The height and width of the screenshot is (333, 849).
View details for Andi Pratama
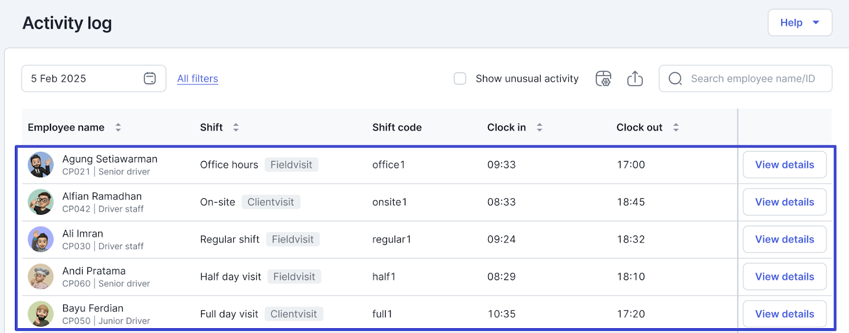click(784, 277)
